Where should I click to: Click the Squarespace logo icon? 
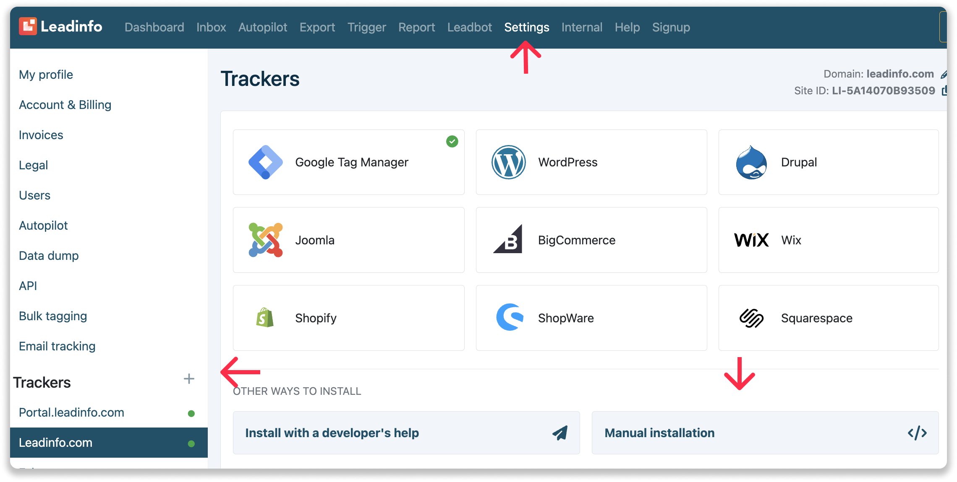(751, 318)
